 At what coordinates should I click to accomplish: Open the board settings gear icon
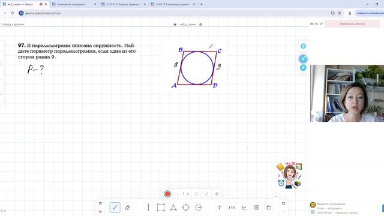[200, 25]
